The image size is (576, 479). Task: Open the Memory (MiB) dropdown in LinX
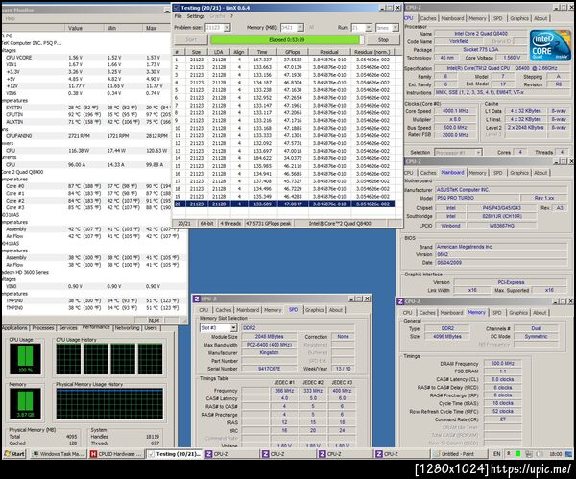point(302,29)
